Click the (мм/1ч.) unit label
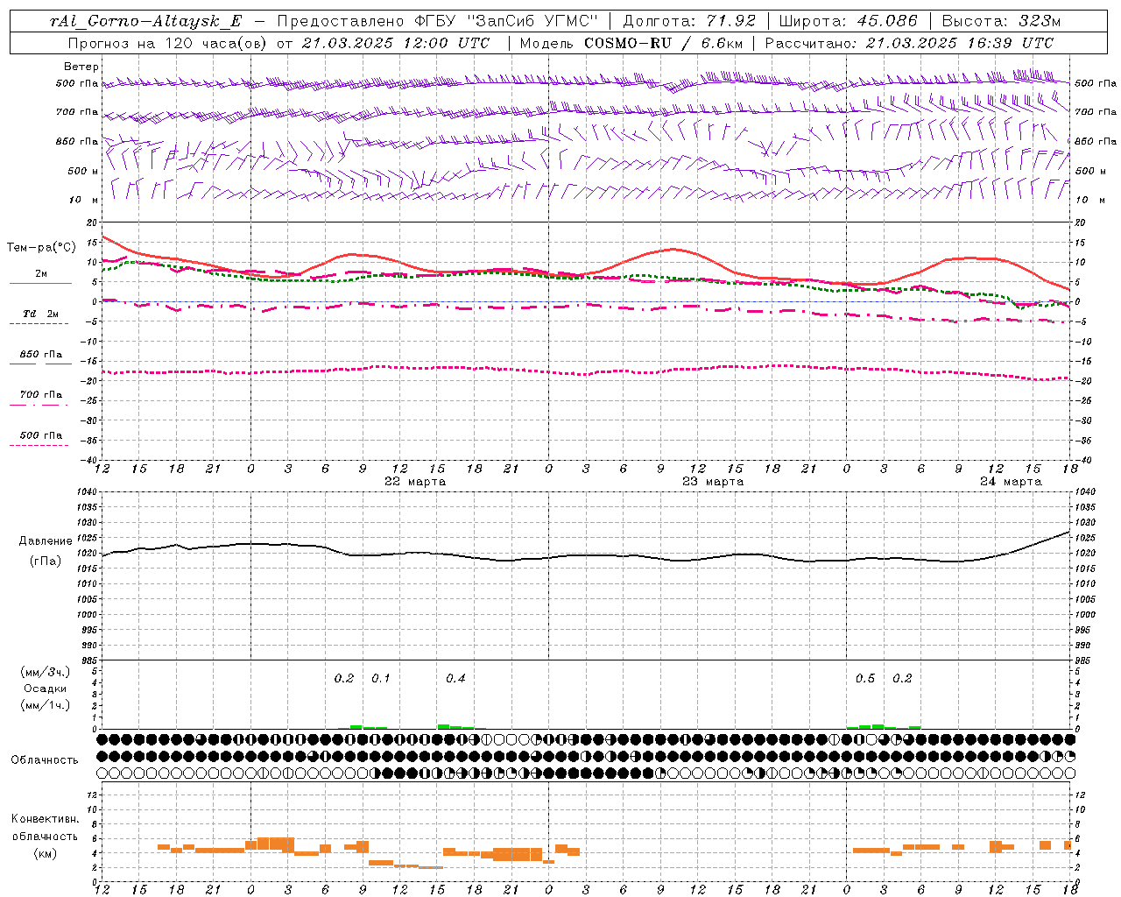The height and width of the screenshot is (897, 1121). coord(45,705)
